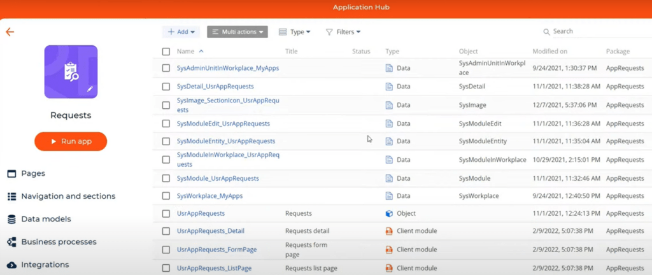652x275 pixels.
Task: Click the Integrations cloud icon
Action: pyautogui.click(x=11, y=265)
